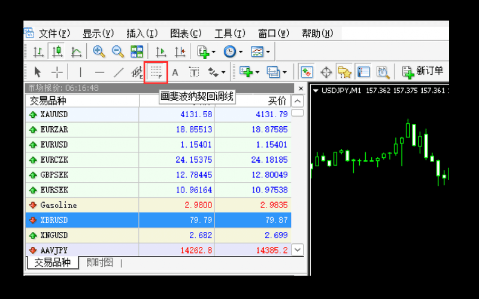Toggle the Terminal window icon
This screenshot has width=479, height=299.
363,72
